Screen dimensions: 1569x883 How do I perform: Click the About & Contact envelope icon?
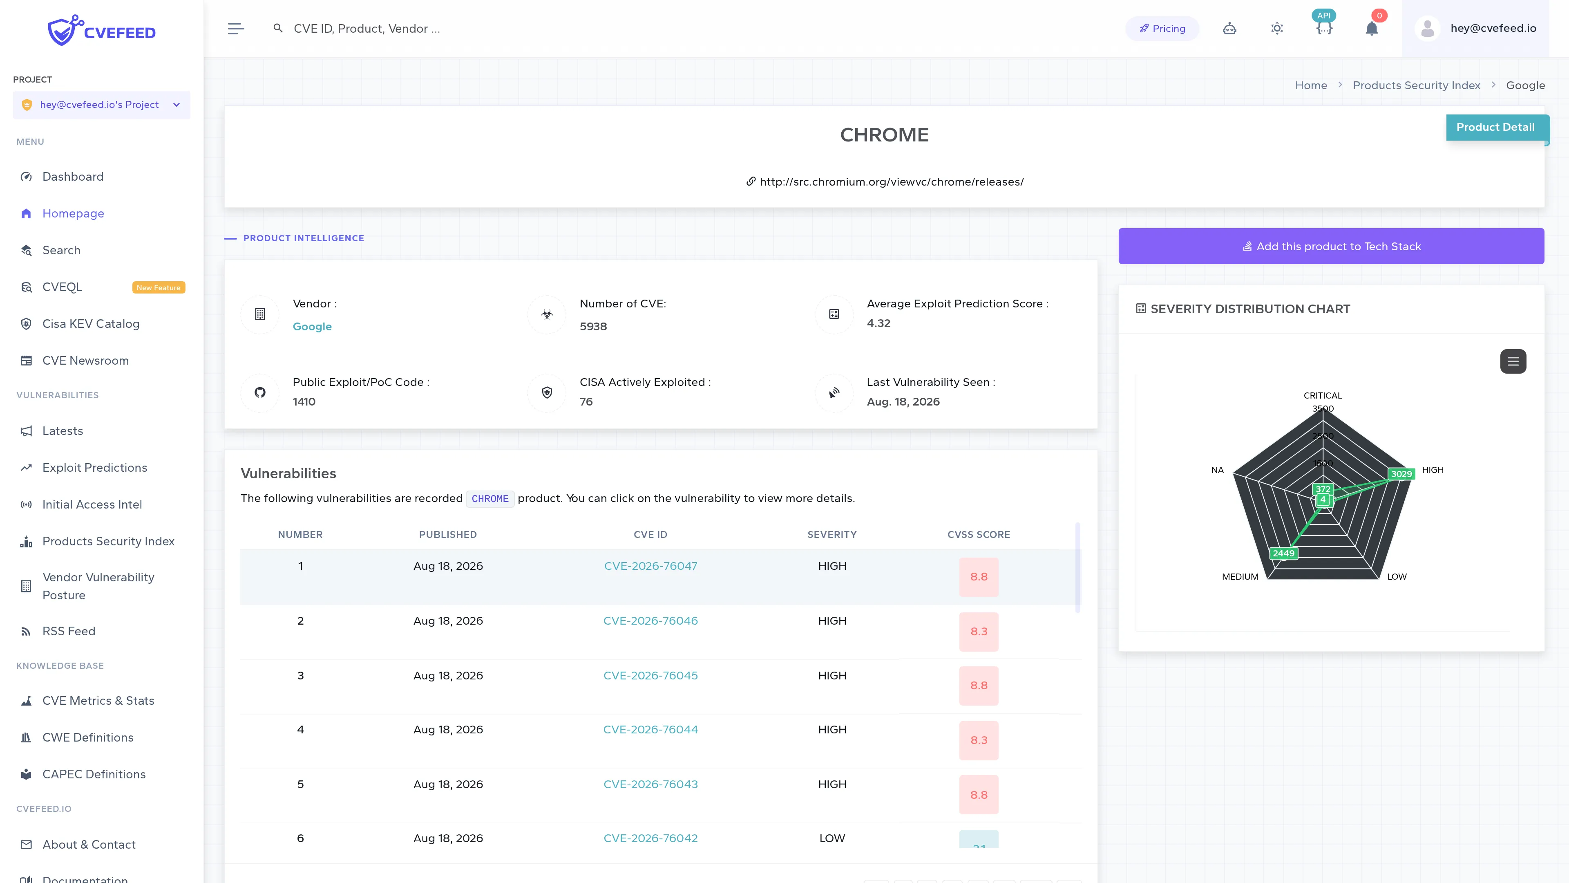[26, 845]
